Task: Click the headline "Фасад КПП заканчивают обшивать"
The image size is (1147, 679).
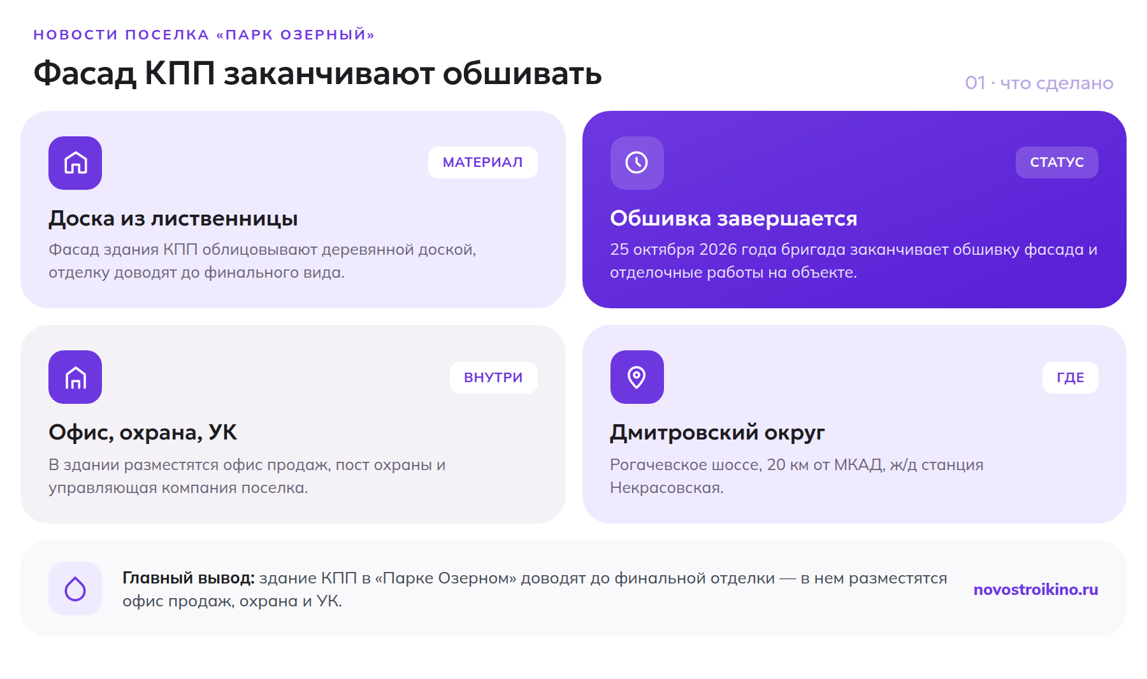Action: 317,73
